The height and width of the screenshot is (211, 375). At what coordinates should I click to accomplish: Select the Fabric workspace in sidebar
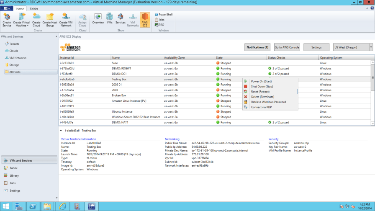[x=13, y=168]
